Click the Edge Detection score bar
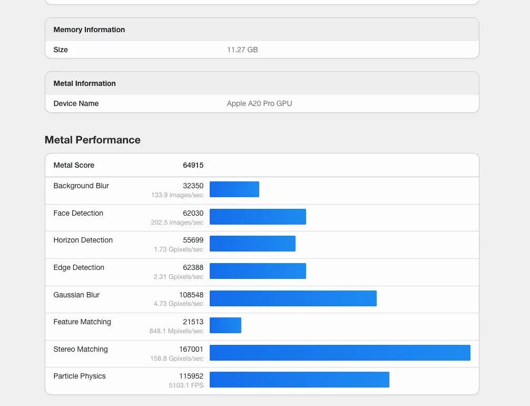 (258, 271)
